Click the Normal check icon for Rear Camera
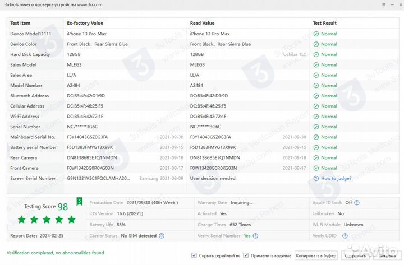Image resolution: width=404 pixels, height=265 pixels. tap(316, 158)
